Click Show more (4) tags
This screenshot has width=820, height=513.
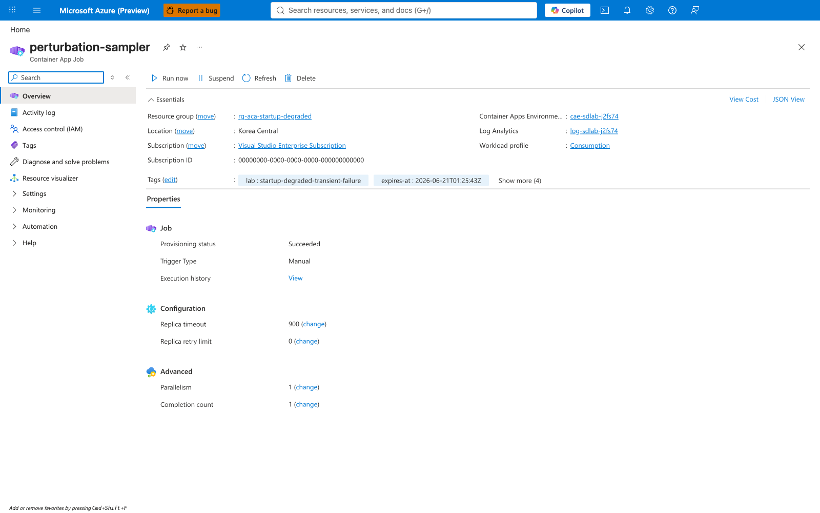click(520, 181)
